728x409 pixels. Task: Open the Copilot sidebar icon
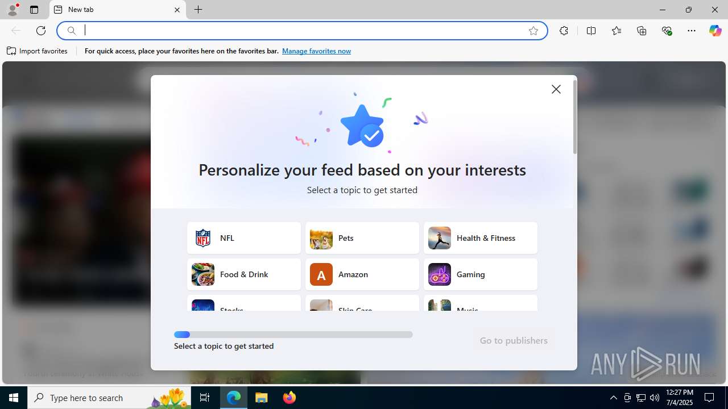715,31
